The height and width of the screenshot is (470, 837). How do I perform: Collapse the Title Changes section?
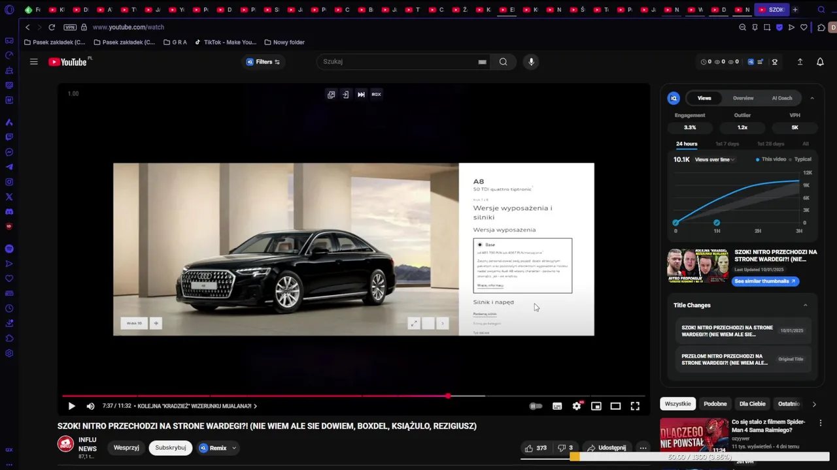pos(805,305)
